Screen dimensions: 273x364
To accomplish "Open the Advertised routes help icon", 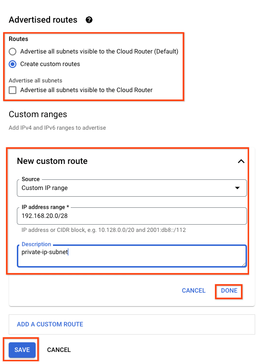I will (89, 20).
